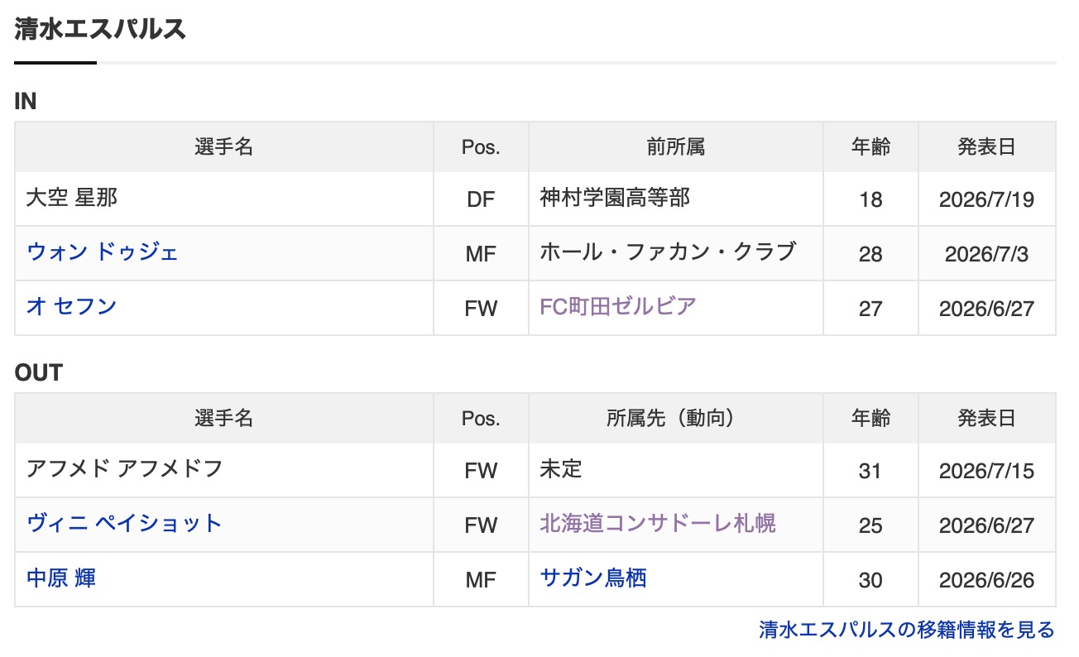Click age 30 in the 中原 輝 row
This screenshot has height=657, width=1079.
[x=870, y=580]
